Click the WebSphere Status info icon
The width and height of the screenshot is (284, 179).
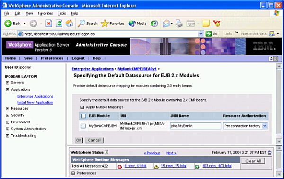tap(106, 152)
